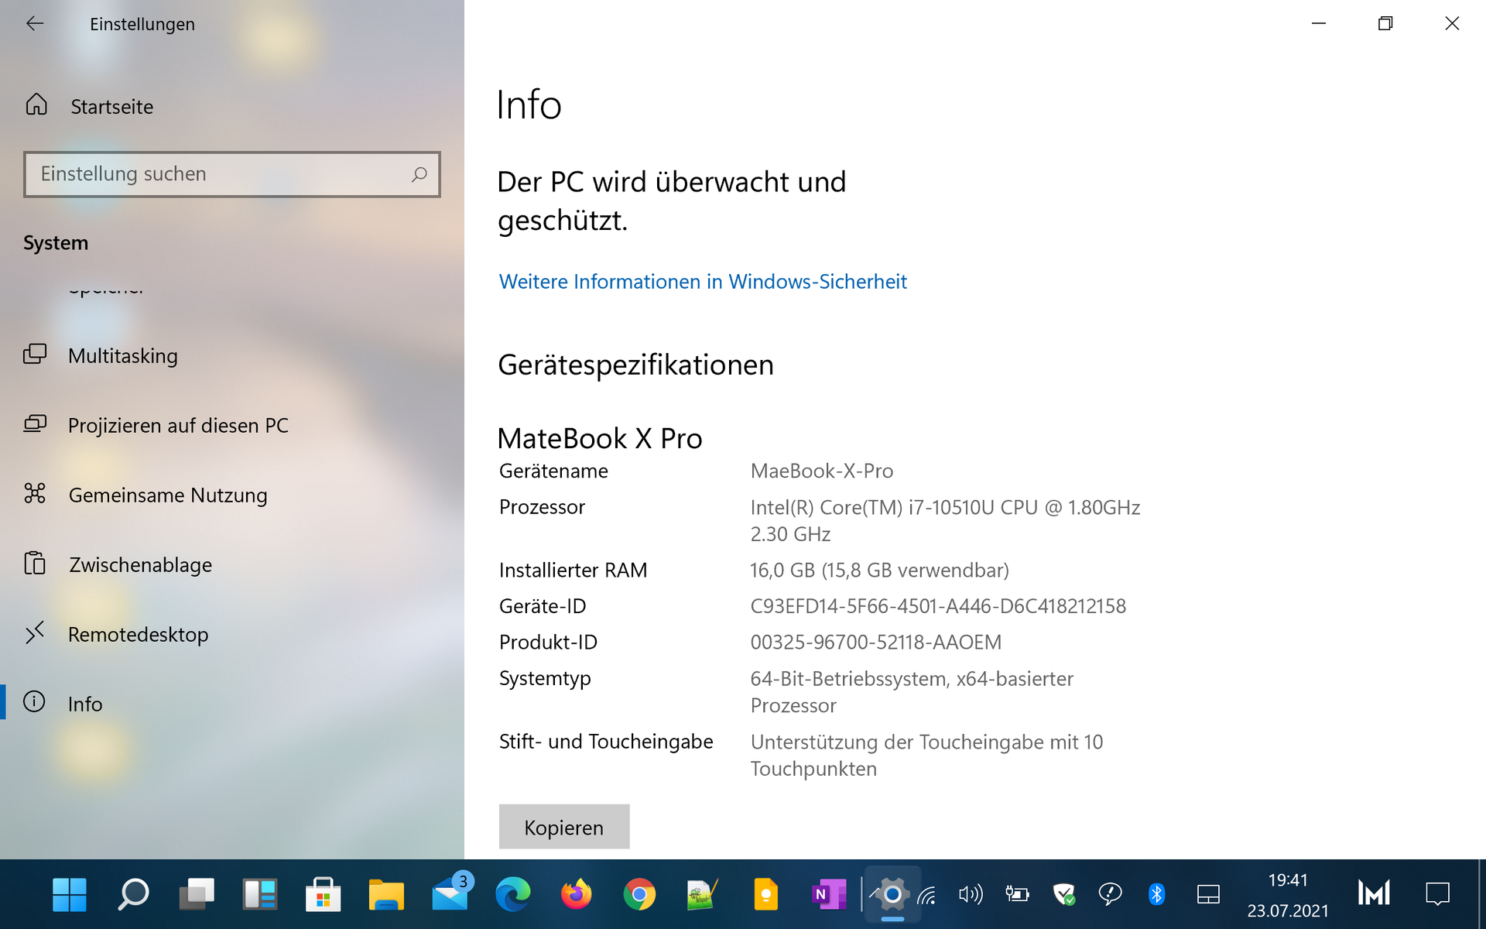Viewport: 1486px width, 929px height.
Task: Open taskbar search magnifier
Action: coord(133,895)
